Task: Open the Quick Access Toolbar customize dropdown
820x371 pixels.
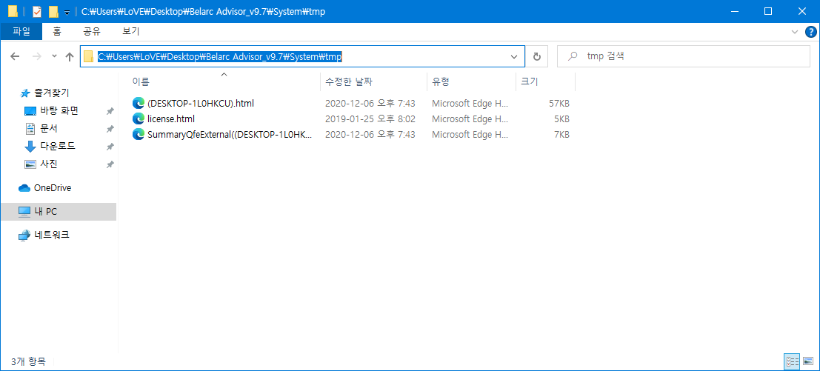Action: point(67,12)
